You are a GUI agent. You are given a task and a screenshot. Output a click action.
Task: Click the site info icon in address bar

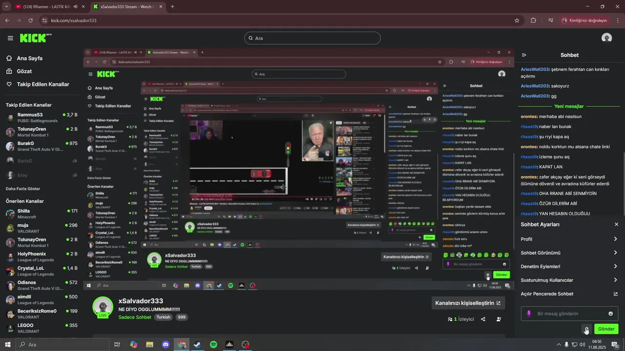pos(44,20)
